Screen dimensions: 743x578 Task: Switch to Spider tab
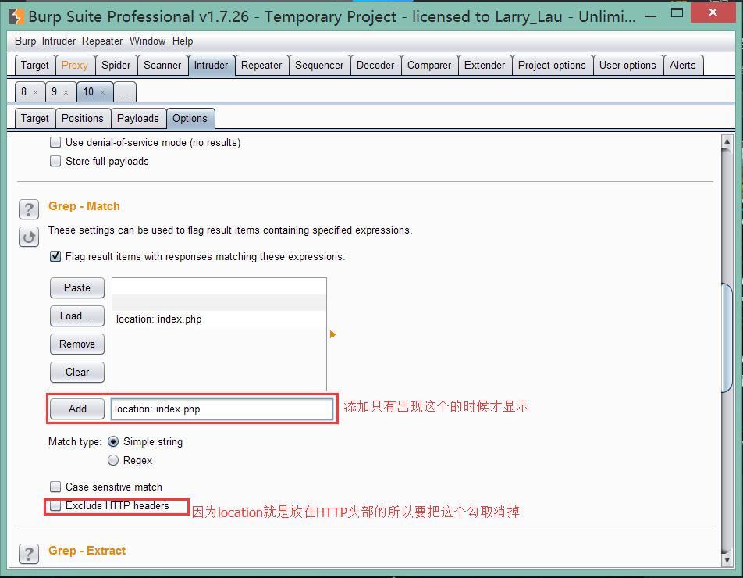[x=116, y=66]
